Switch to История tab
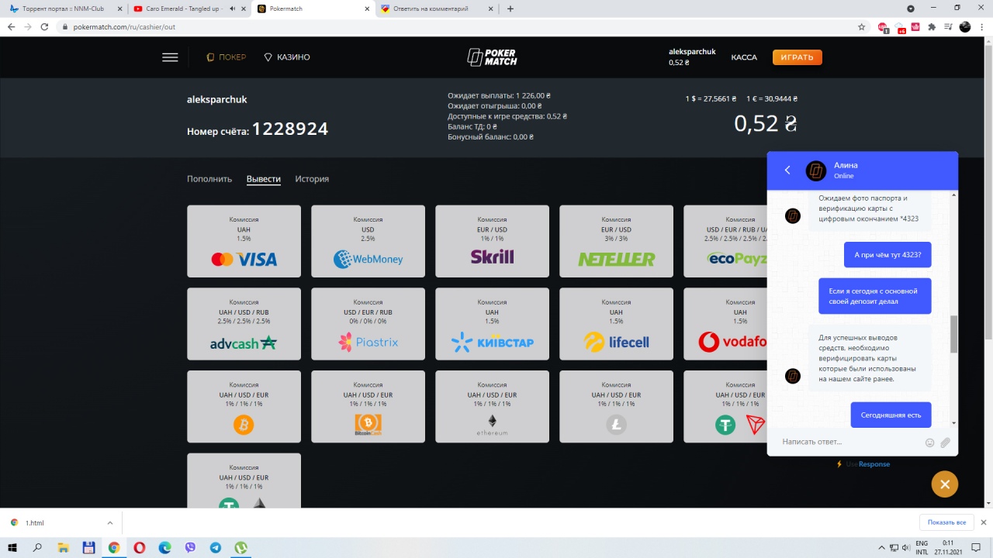993x558 pixels. 312,179
